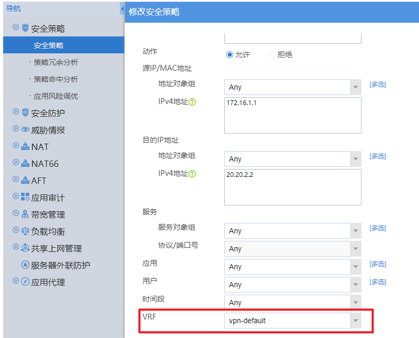Click the load balancing scale icon
This screenshot has width=419, height=338.
click(x=25, y=231)
